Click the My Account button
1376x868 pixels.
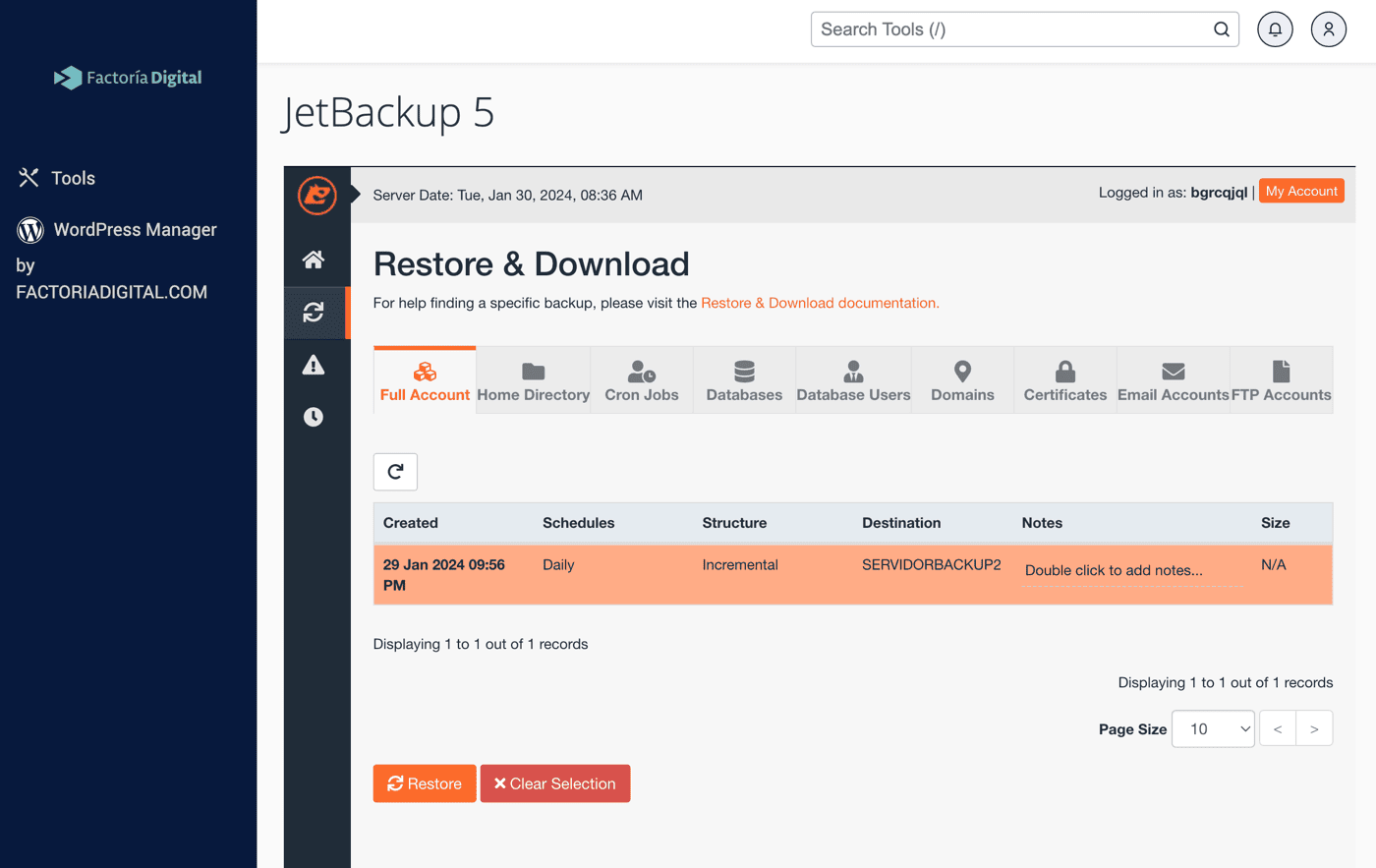1301,192
